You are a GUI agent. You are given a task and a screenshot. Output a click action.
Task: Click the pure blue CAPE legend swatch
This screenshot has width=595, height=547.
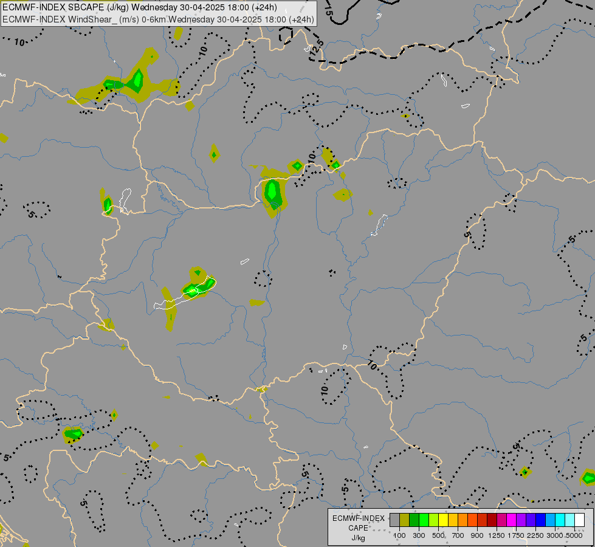tap(540, 520)
